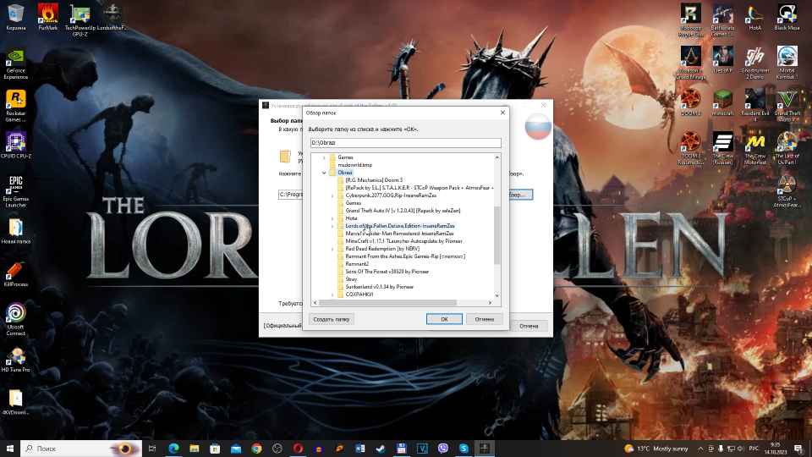Click the down arrow of tree scrollbar
Viewport: 812px width, 457px height.
tap(497, 295)
